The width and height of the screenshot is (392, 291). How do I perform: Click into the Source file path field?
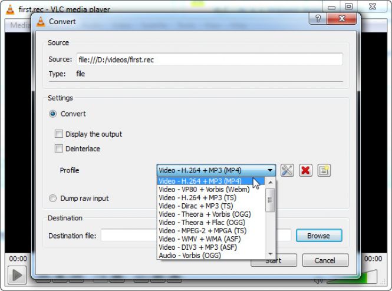pyautogui.click(x=209, y=59)
